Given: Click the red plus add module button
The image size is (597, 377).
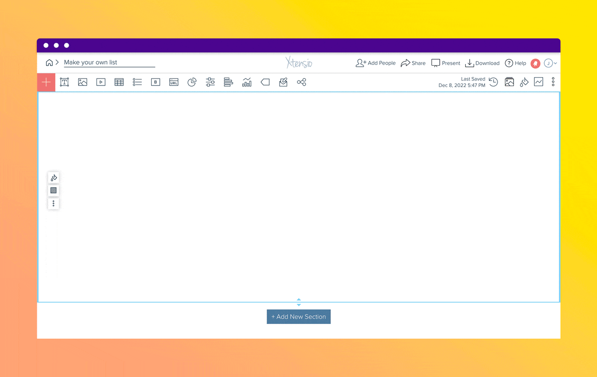Looking at the screenshot, I should (46, 83).
